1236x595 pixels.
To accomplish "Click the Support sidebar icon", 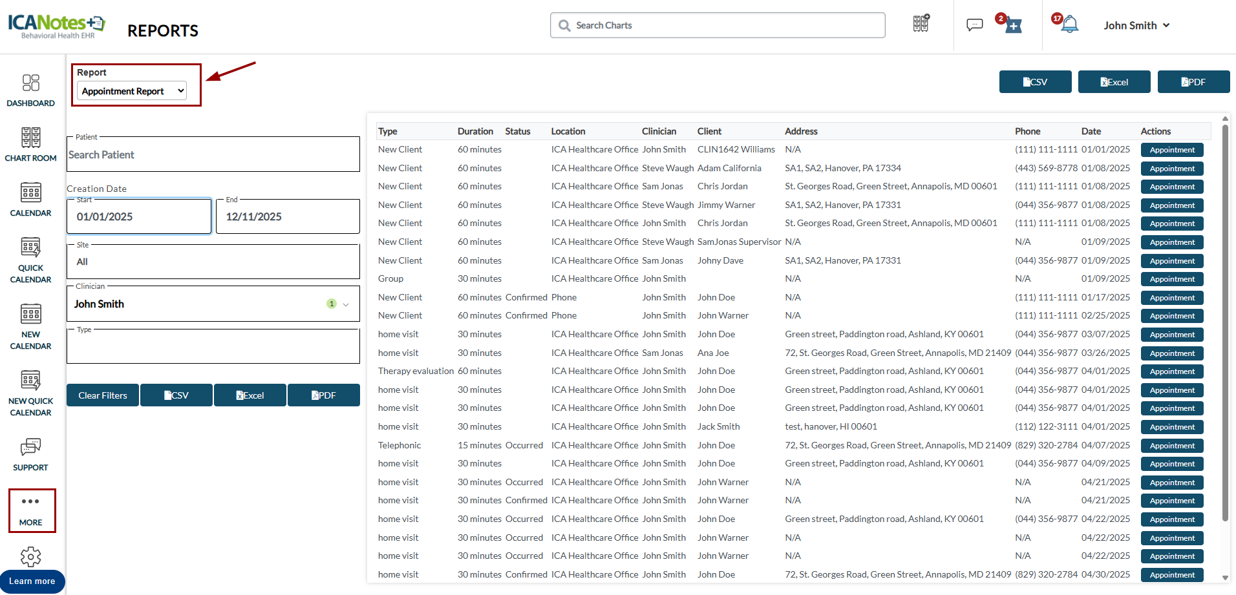I will point(30,454).
